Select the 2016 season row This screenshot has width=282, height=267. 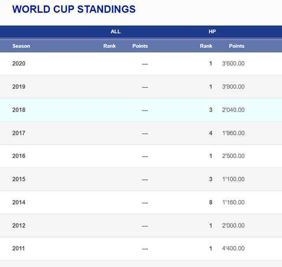click(x=141, y=156)
